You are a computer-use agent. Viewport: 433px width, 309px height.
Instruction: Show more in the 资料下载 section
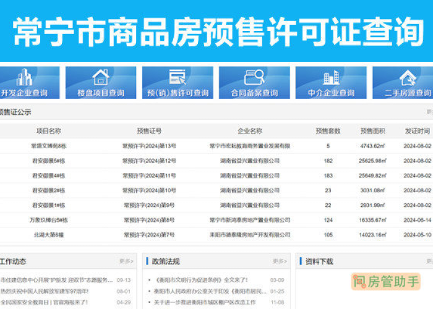[x=429, y=261]
